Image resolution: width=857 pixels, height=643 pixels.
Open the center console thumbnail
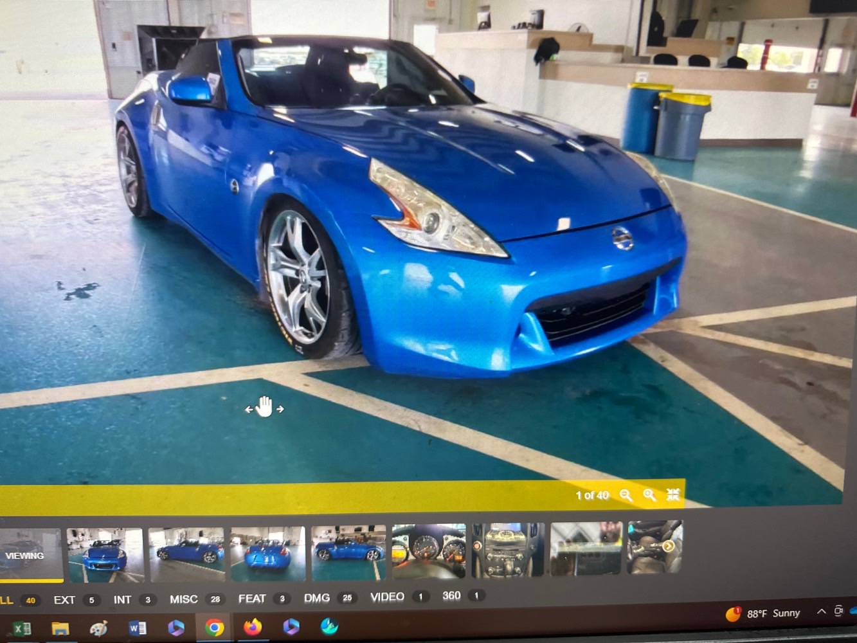pos(508,549)
